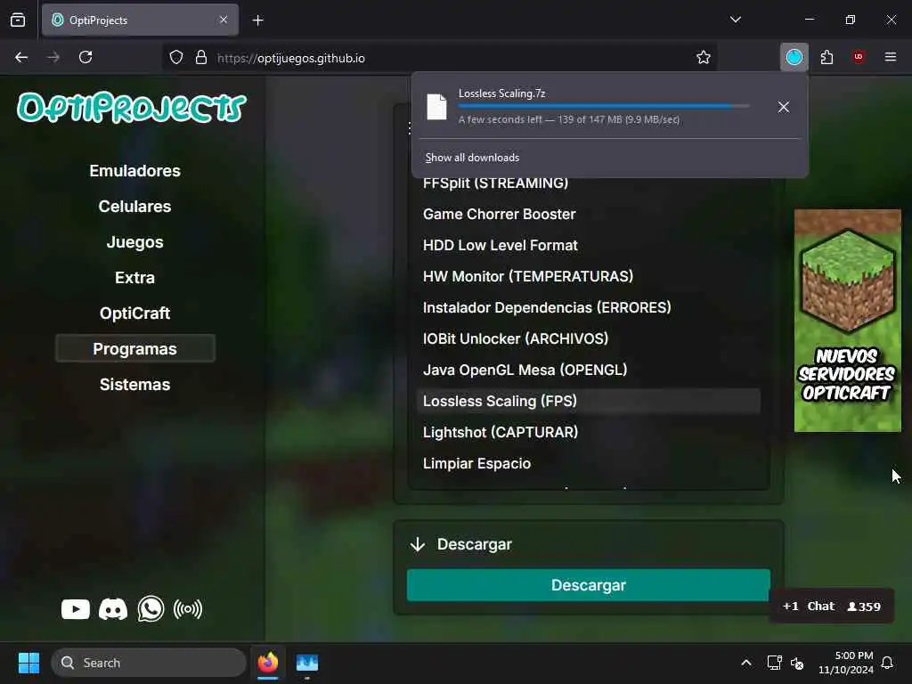Select HDD Low Level Format entry
This screenshot has height=684, width=912.
(x=589, y=246)
